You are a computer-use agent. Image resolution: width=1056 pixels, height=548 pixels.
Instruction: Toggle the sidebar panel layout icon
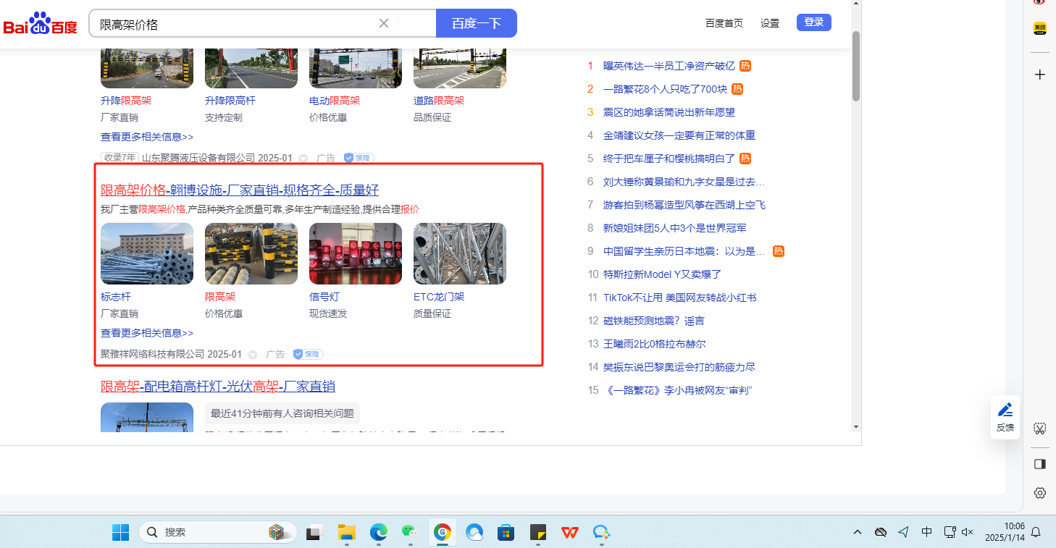(x=1040, y=463)
